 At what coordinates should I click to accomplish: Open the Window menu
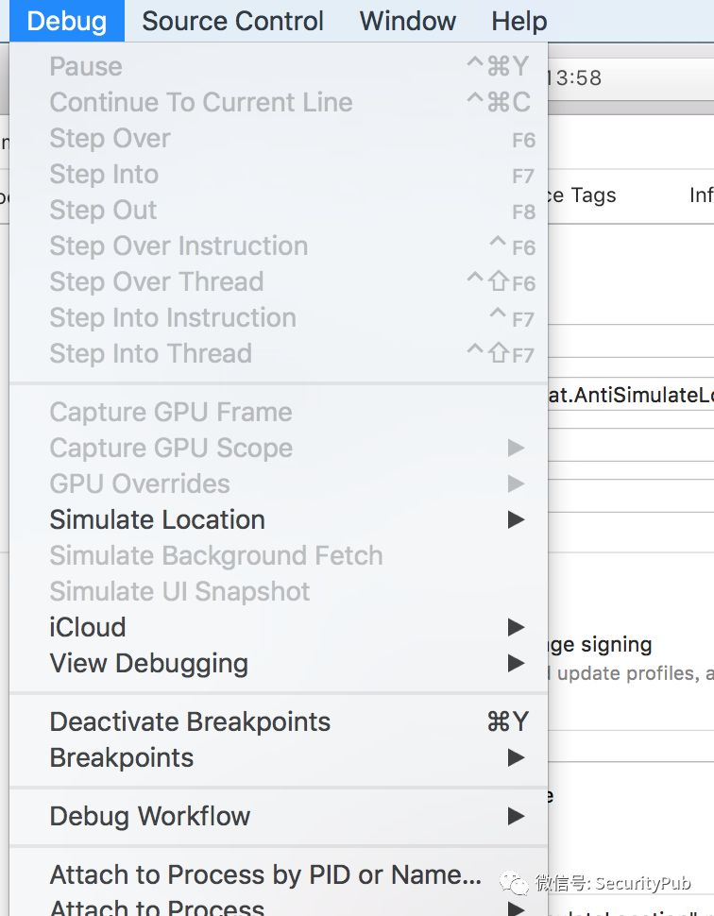click(x=408, y=21)
